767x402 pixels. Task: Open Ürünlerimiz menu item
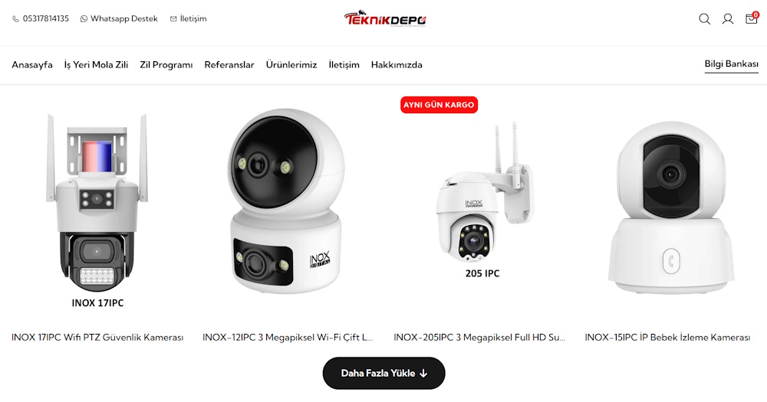coord(291,65)
